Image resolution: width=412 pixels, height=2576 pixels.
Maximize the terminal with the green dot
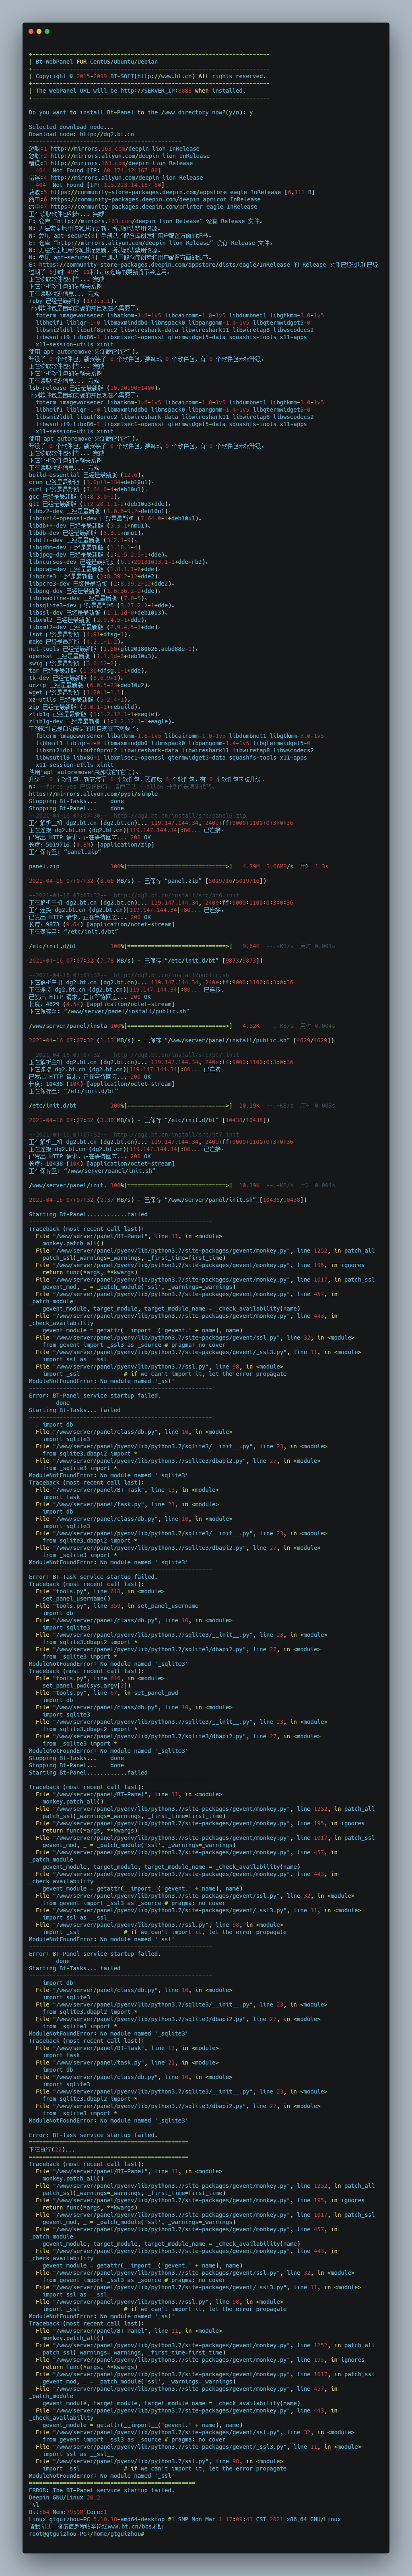click(47, 32)
